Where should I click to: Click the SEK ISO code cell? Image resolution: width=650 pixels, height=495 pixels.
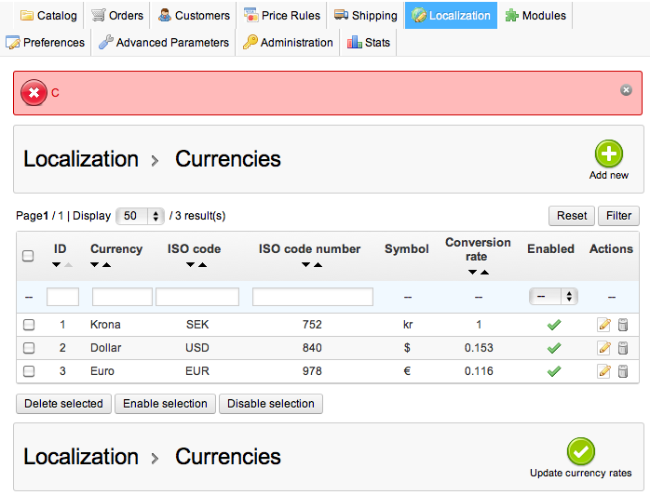[x=197, y=325]
